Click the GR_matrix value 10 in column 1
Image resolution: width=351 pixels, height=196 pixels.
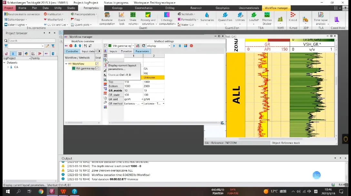click(134, 91)
